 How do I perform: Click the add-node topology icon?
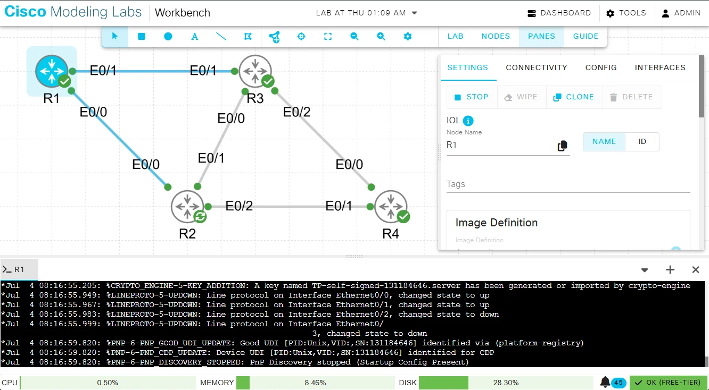pyautogui.click(x=275, y=37)
